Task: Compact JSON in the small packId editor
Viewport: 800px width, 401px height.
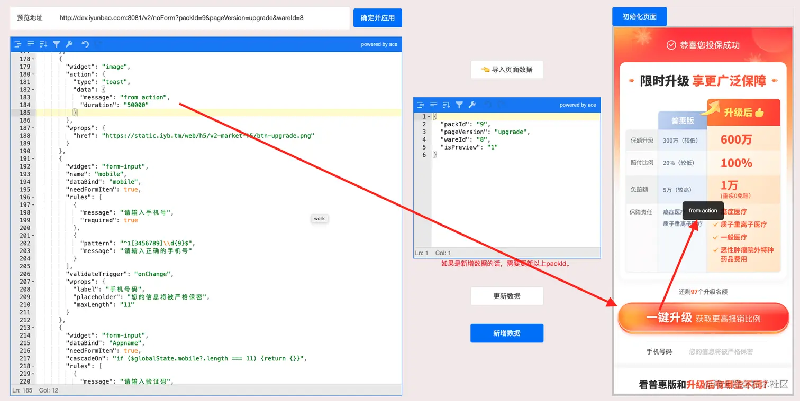Action: [434, 105]
